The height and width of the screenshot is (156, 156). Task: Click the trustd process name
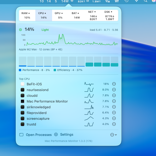click(31, 124)
